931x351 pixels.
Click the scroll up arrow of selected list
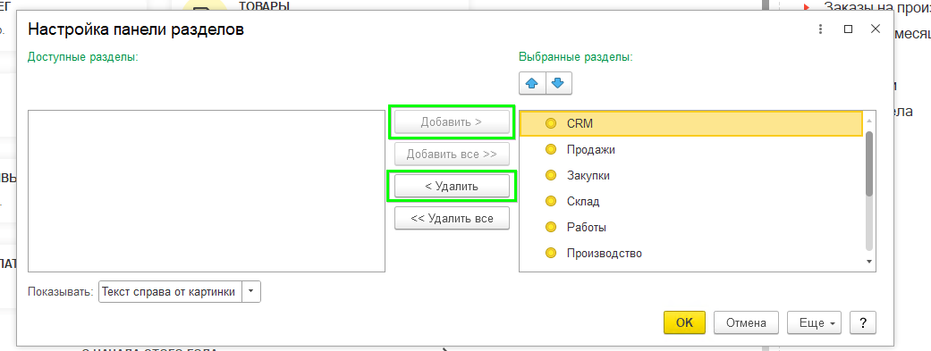pyautogui.click(x=869, y=121)
